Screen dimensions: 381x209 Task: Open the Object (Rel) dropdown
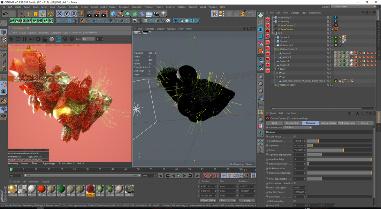[x=208, y=201]
